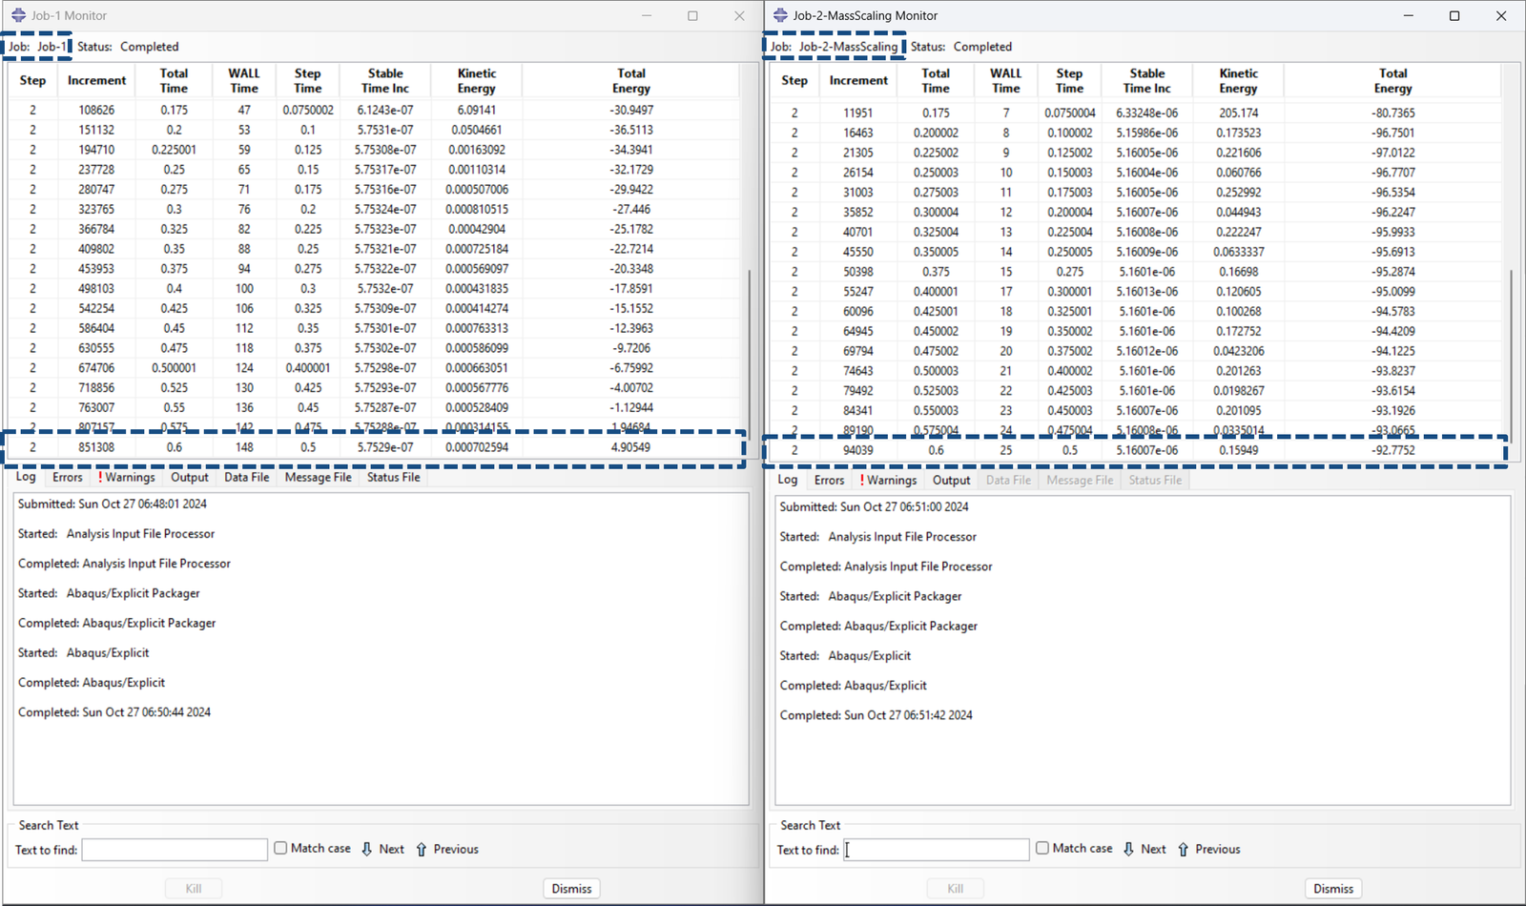
Task: Click log line Completed Sun Oct 27 06:50:44 2024
Action: 114,712
